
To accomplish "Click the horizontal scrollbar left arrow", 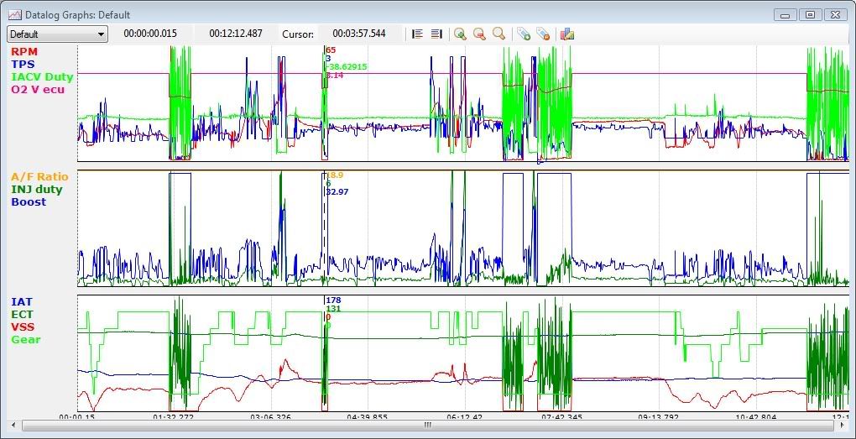I will point(13,424).
